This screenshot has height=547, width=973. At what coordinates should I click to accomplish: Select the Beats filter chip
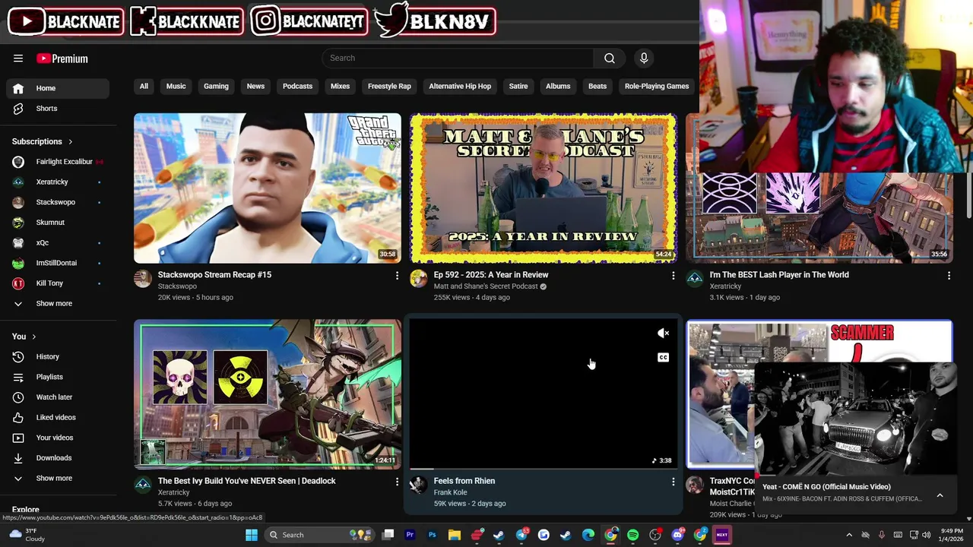point(597,86)
